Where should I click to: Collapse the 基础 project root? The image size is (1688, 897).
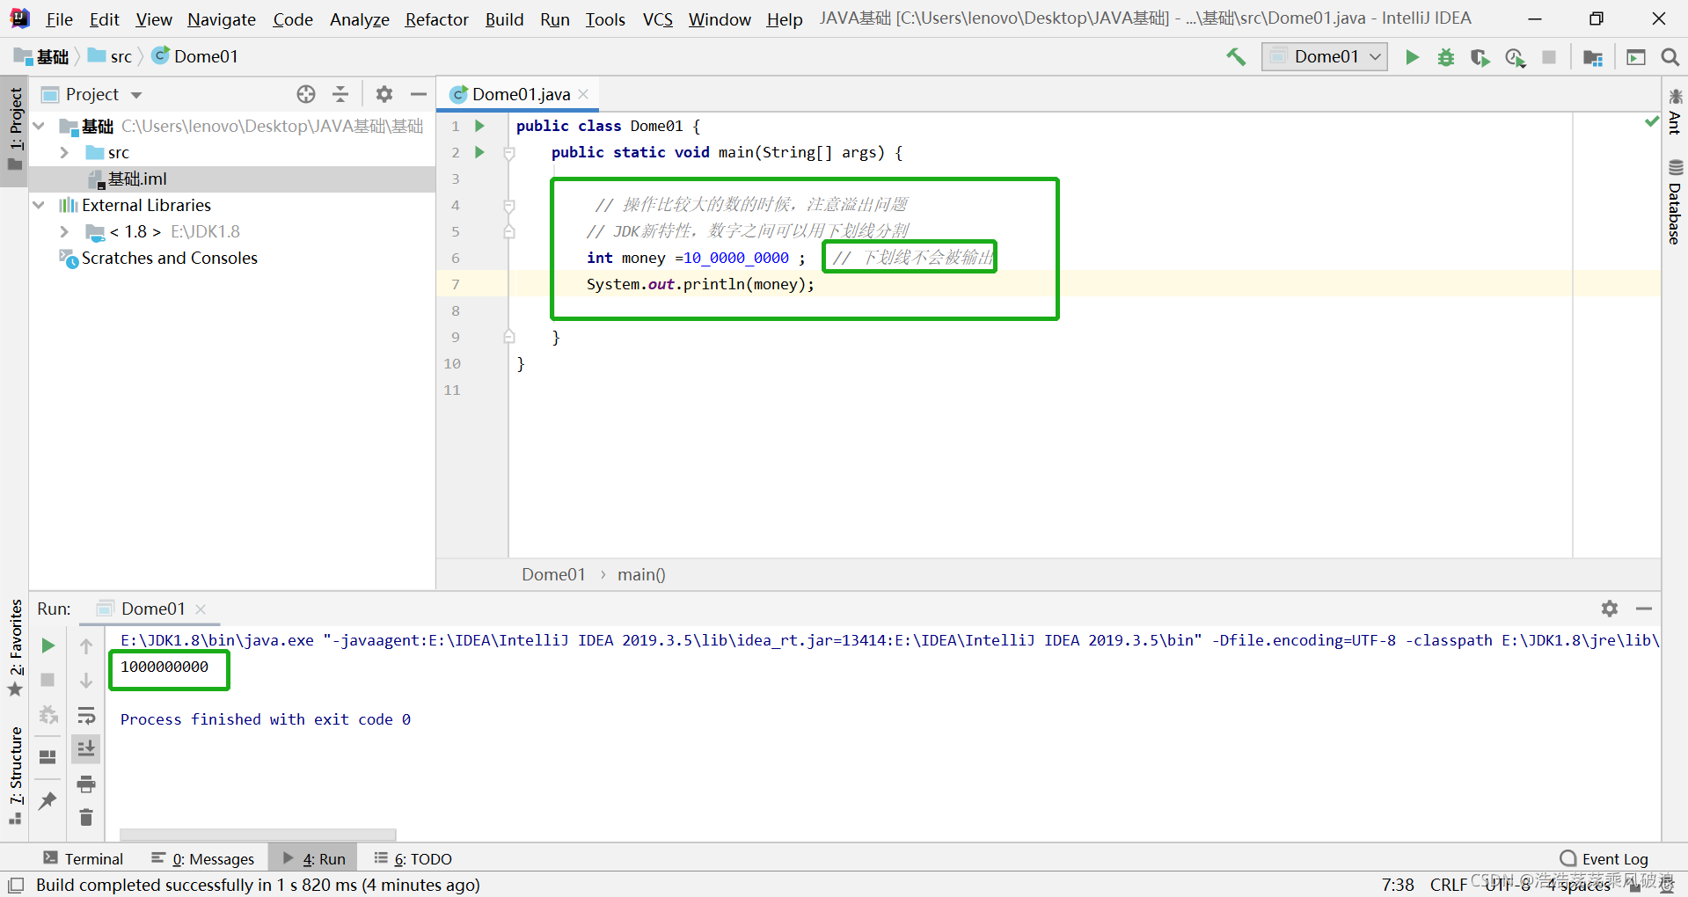[39, 127]
